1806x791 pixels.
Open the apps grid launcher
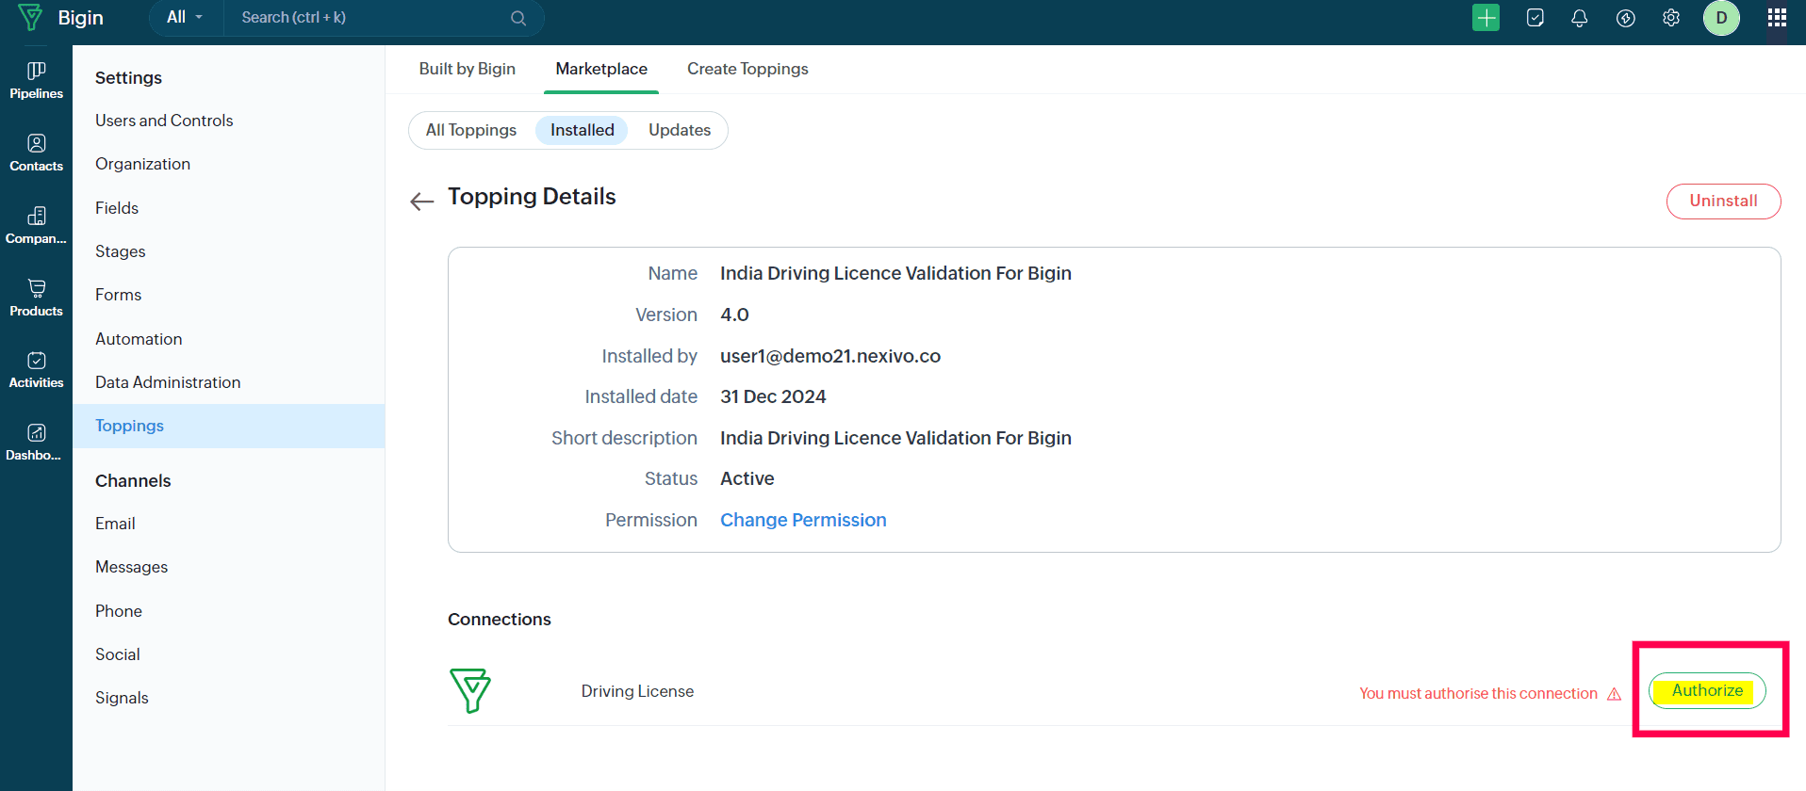1777,18
